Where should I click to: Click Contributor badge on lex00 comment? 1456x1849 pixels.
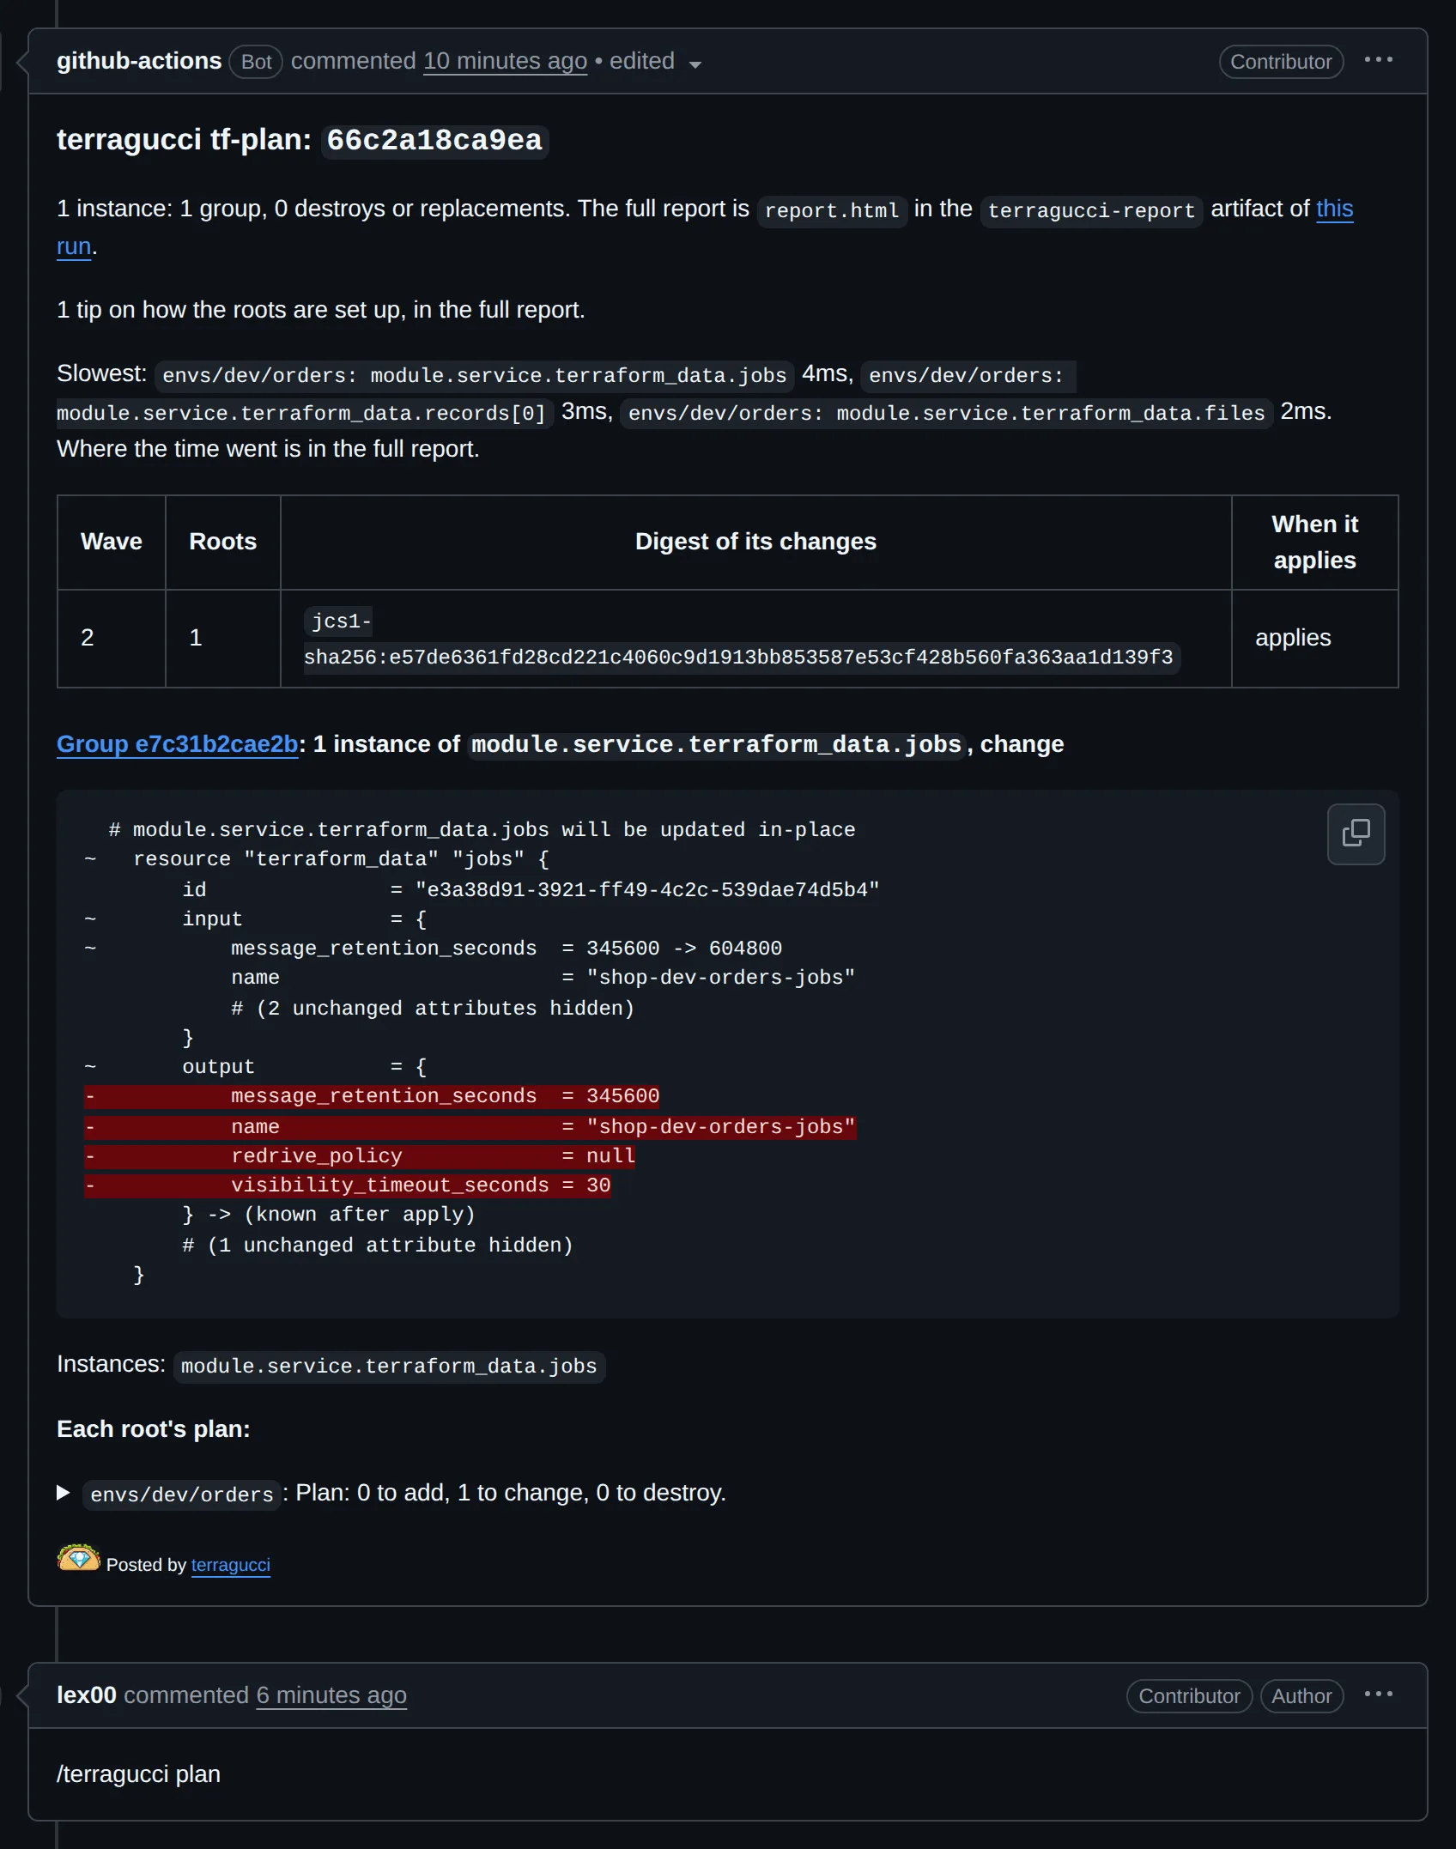[x=1189, y=1696]
